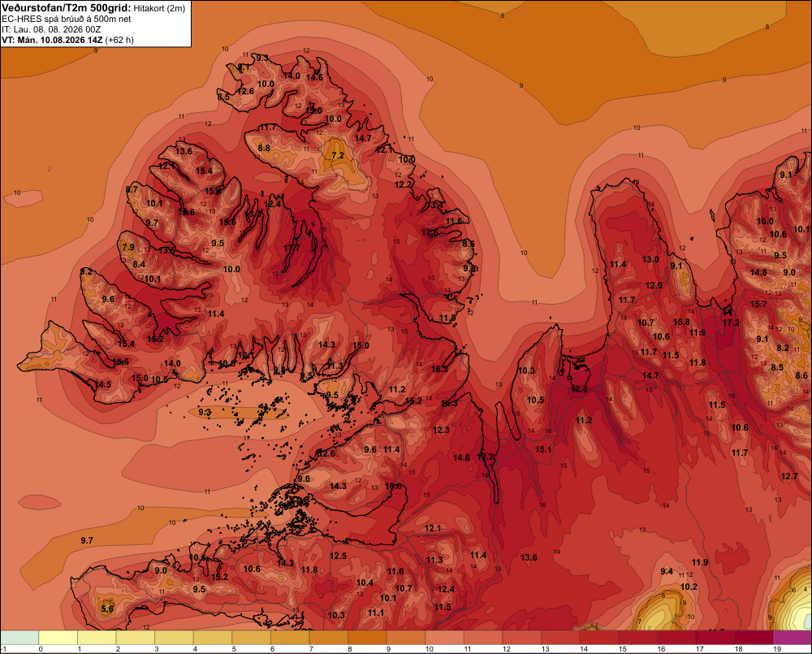Click the 3 degree yellow legend swatch
The width and height of the screenshot is (812, 654).
tap(175, 637)
